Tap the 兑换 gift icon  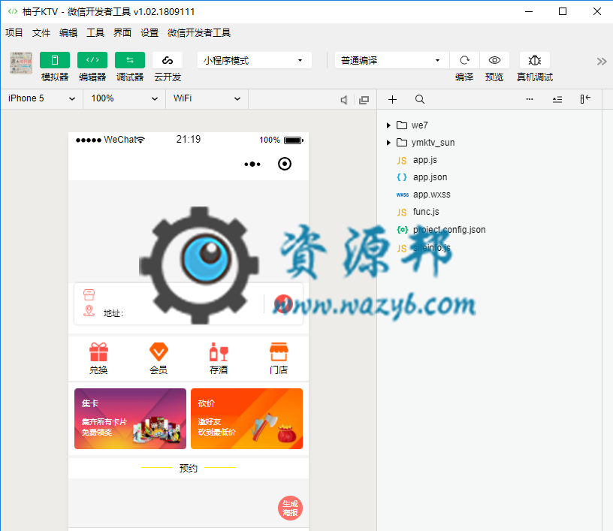(x=98, y=351)
